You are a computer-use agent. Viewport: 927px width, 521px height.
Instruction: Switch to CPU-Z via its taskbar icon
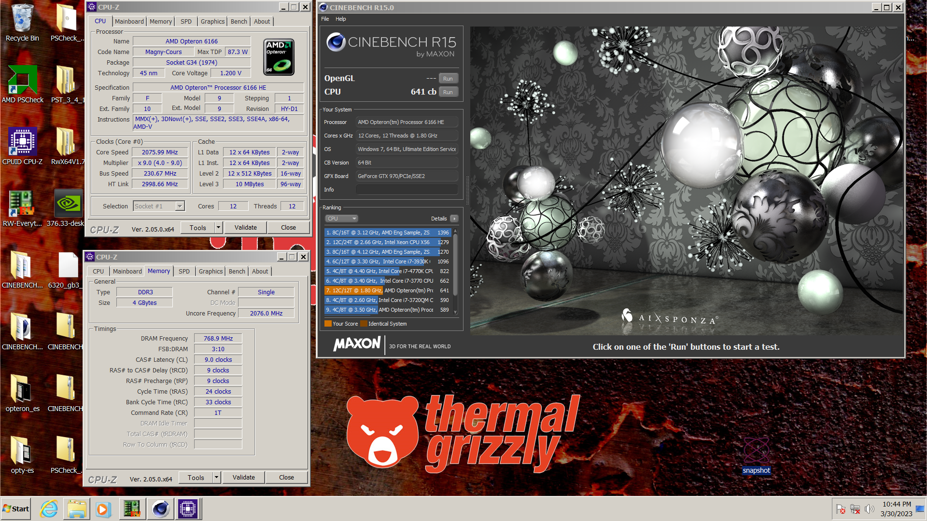(188, 509)
